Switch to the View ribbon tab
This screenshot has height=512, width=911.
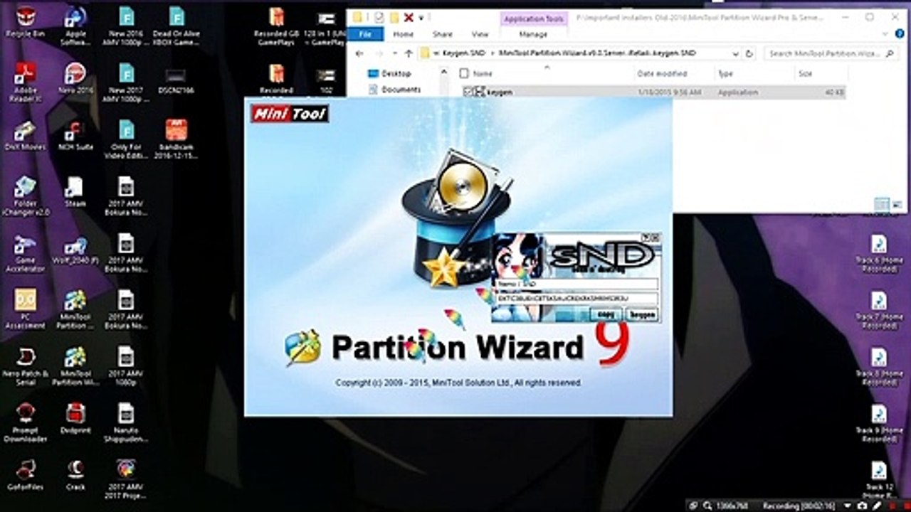tap(480, 34)
